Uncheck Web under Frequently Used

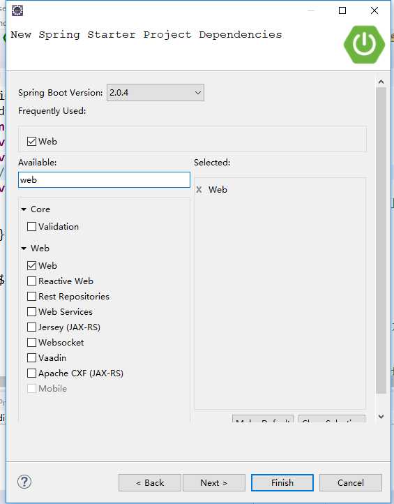[32, 142]
